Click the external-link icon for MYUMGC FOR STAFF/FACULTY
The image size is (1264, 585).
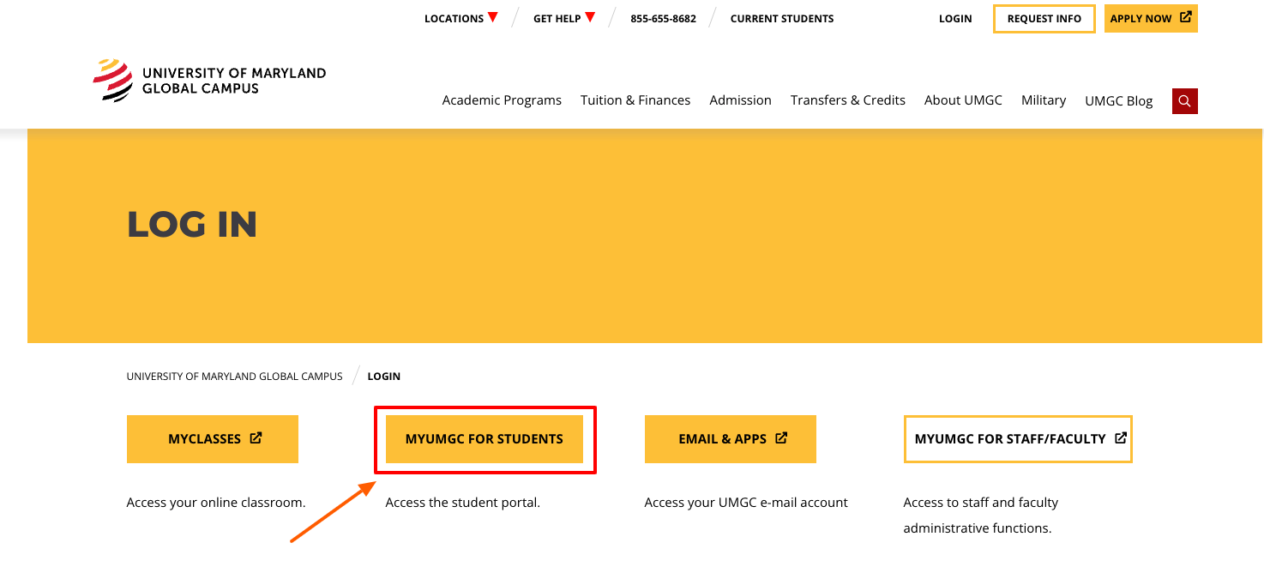(x=1121, y=437)
